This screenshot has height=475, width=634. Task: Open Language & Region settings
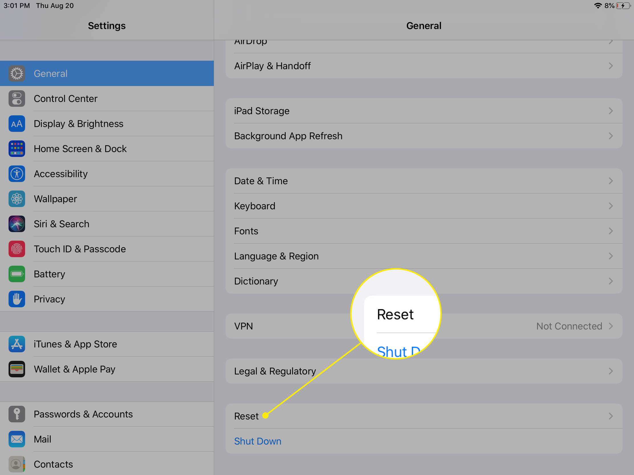[x=423, y=255]
